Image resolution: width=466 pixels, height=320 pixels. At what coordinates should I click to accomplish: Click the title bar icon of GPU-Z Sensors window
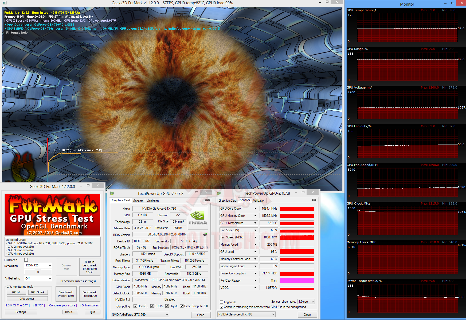tap(219, 193)
